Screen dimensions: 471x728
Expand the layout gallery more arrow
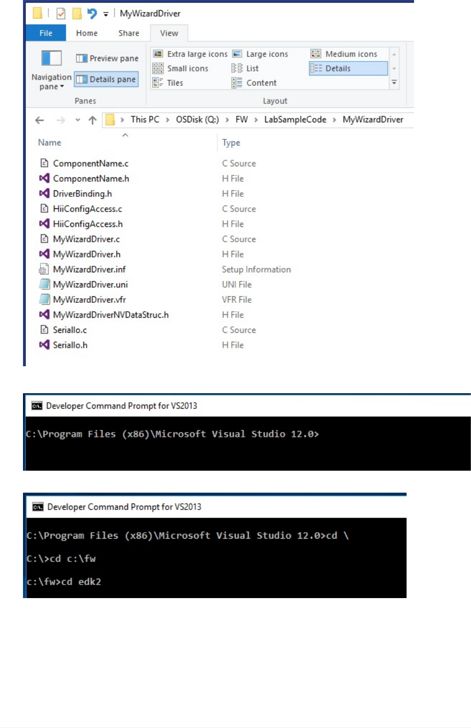click(394, 82)
